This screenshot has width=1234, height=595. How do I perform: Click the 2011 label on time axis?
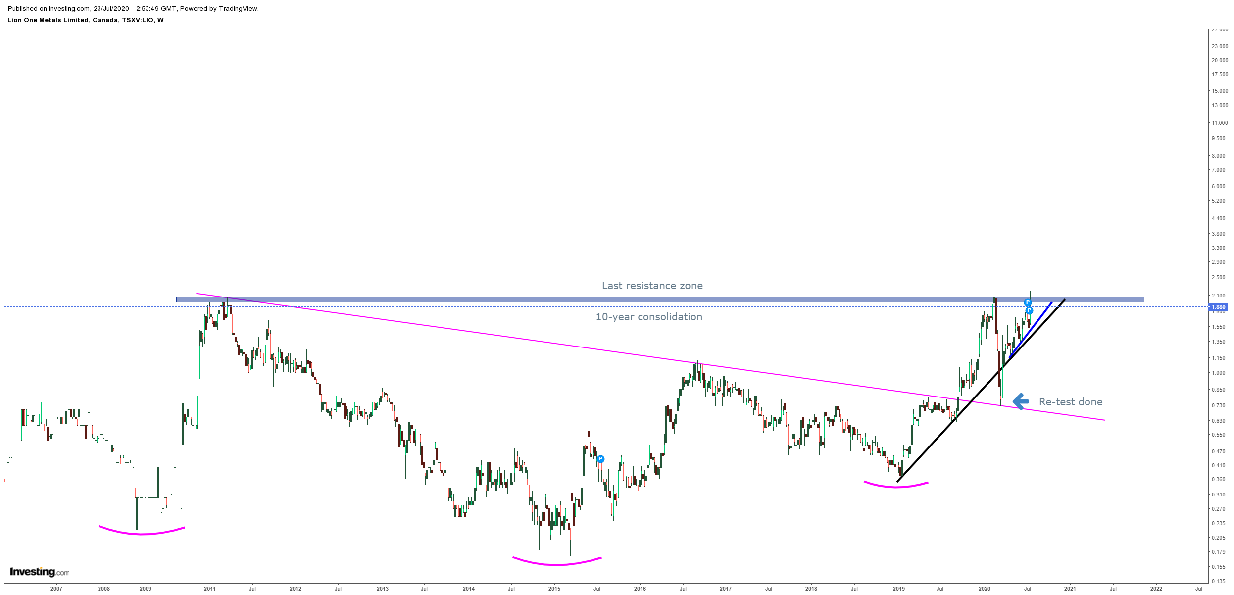pyautogui.click(x=210, y=589)
